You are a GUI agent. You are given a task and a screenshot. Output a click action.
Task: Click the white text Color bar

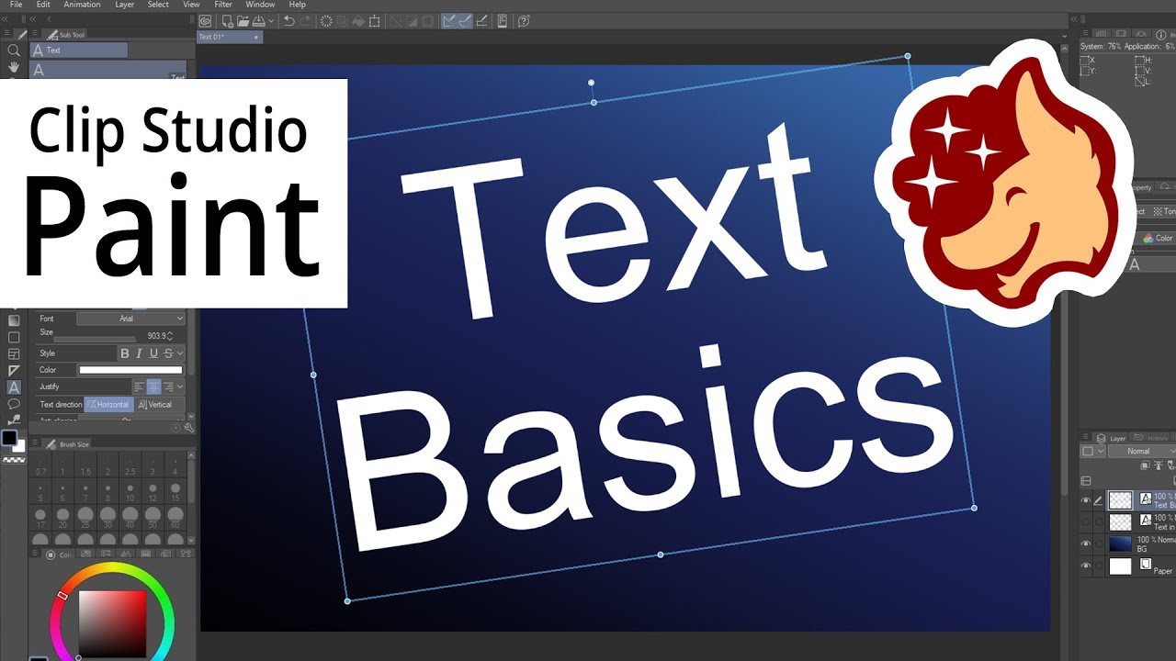(130, 370)
